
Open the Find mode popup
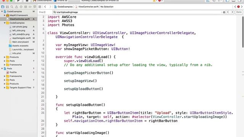point(42,12)
